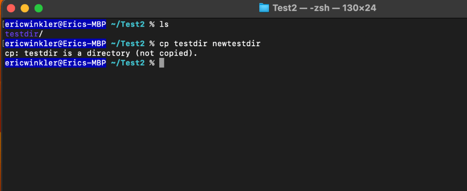Image resolution: width=467 pixels, height=191 pixels.
Task: Click the yellow minimize window button
Action: click(x=25, y=8)
